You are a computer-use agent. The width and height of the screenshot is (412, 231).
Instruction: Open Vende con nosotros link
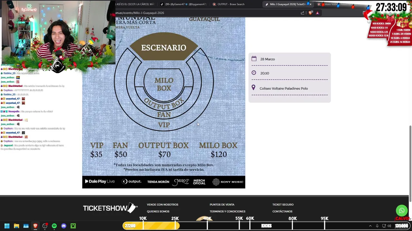(x=163, y=204)
